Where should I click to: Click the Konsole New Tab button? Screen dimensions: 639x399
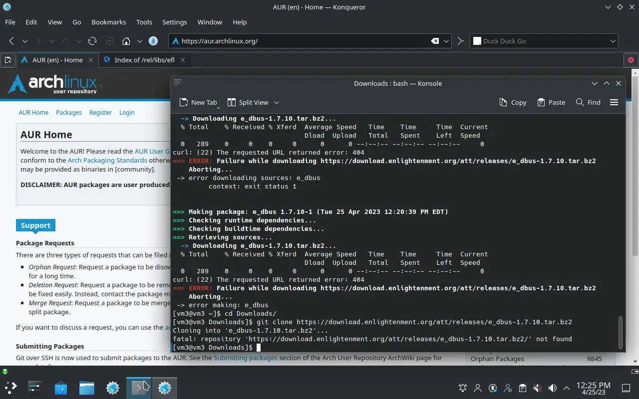(x=198, y=102)
